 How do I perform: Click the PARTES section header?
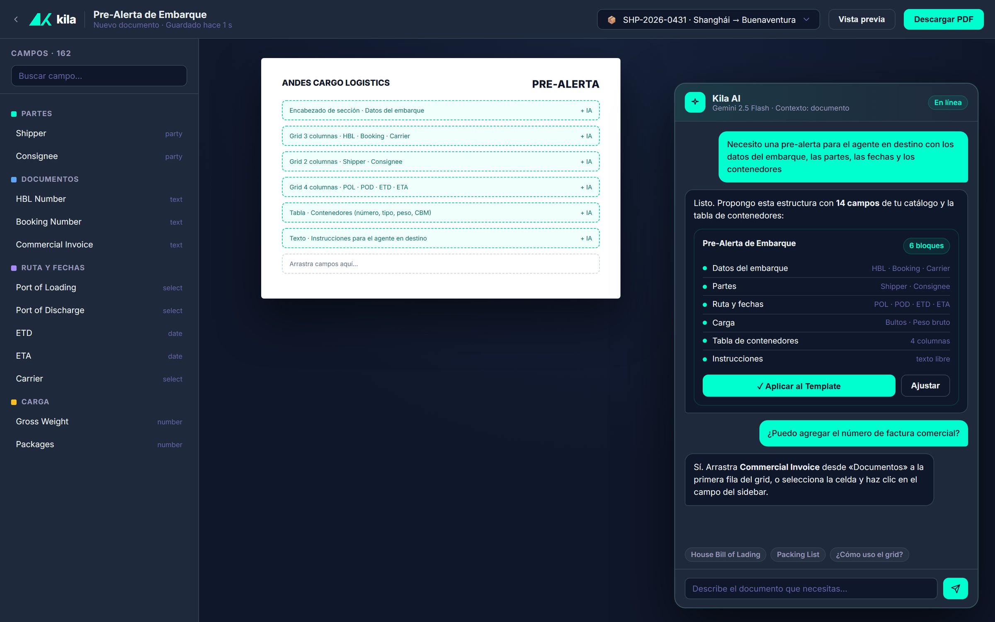(x=36, y=114)
